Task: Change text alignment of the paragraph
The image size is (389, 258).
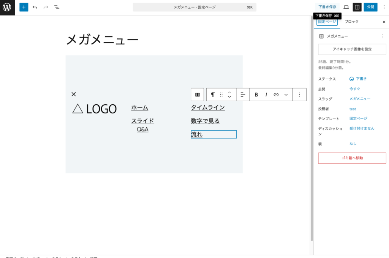Action: tap(243, 94)
